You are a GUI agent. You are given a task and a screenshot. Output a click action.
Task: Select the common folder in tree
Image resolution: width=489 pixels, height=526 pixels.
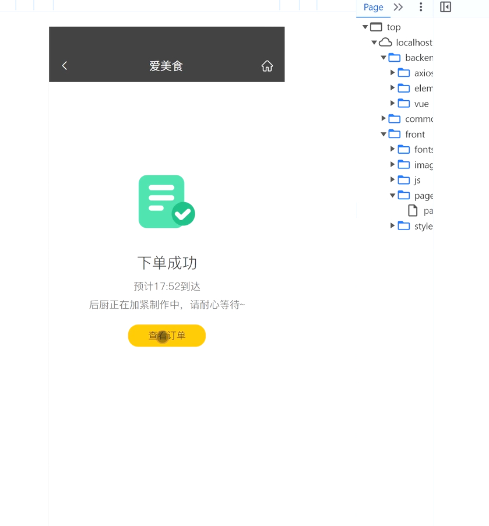pyautogui.click(x=418, y=119)
